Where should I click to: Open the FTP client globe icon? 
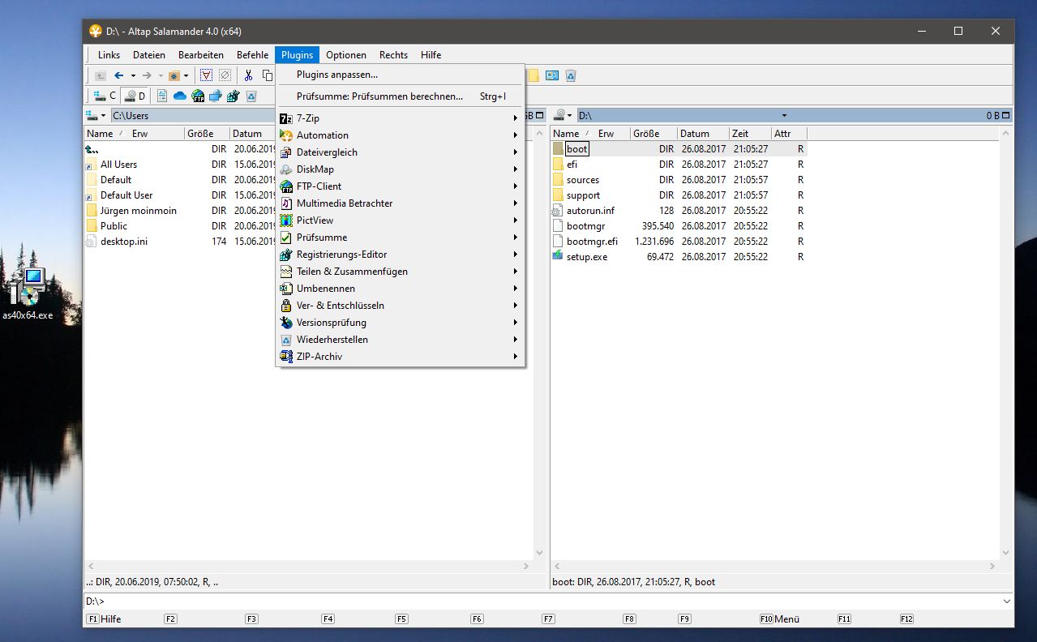[198, 96]
